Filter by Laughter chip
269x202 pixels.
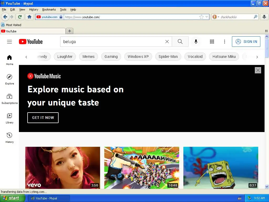point(65,57)
